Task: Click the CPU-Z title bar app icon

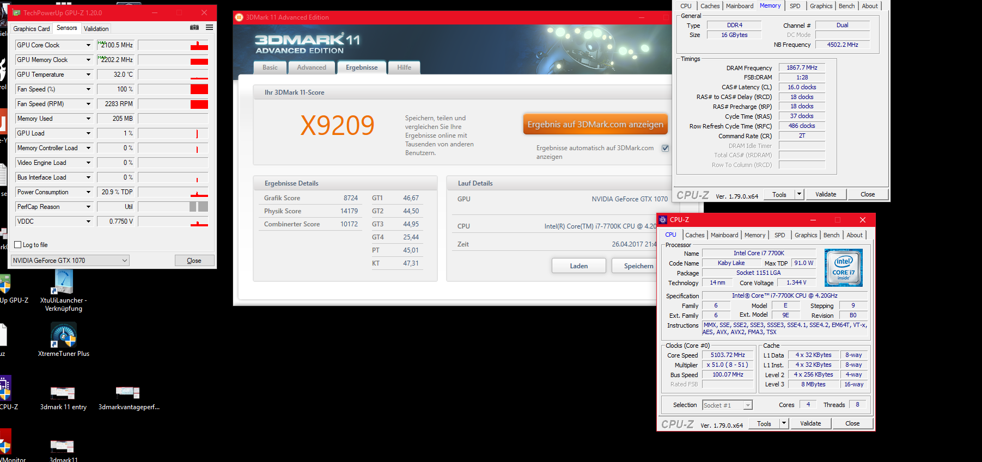Action: tap(663, 220)
